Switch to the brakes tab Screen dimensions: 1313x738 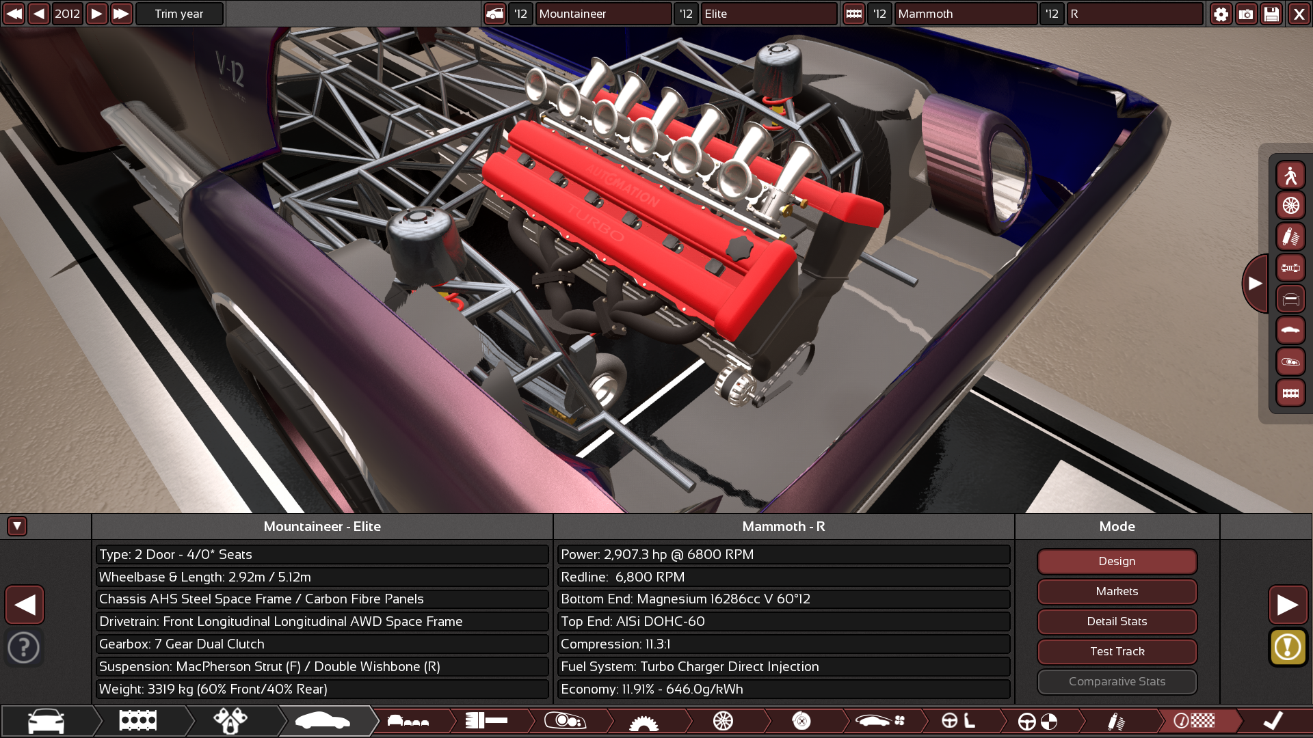pyautogui.click(x=801, y=721)
